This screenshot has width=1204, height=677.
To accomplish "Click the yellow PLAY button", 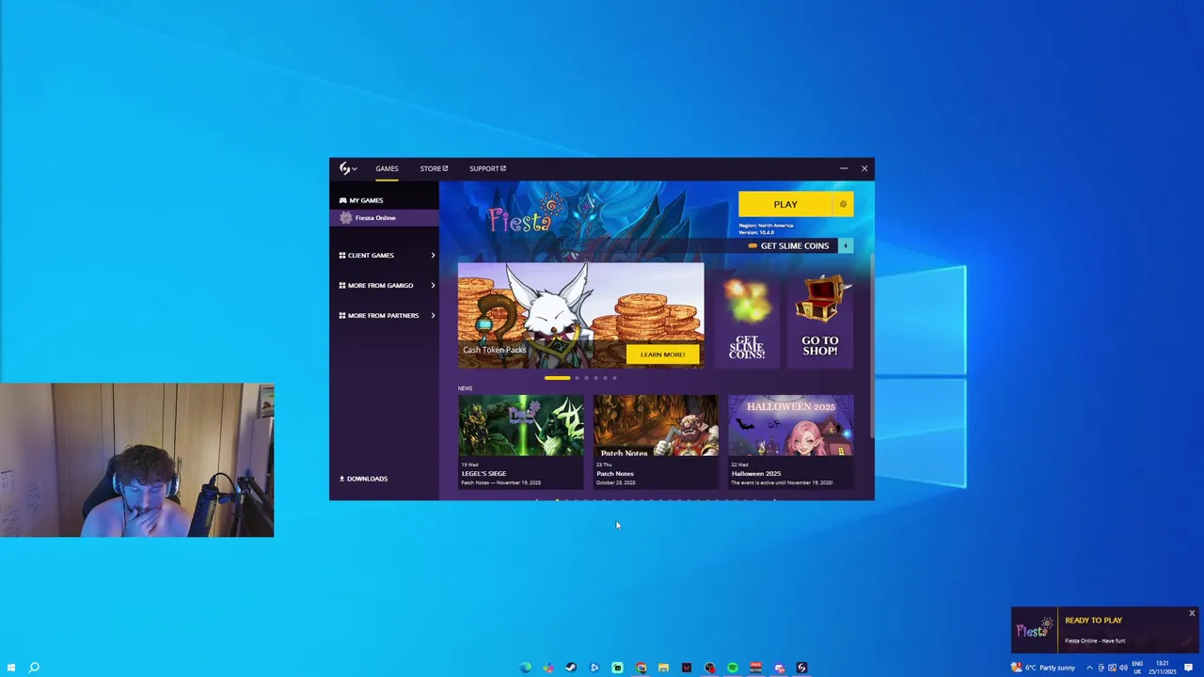I will point(785,204).
